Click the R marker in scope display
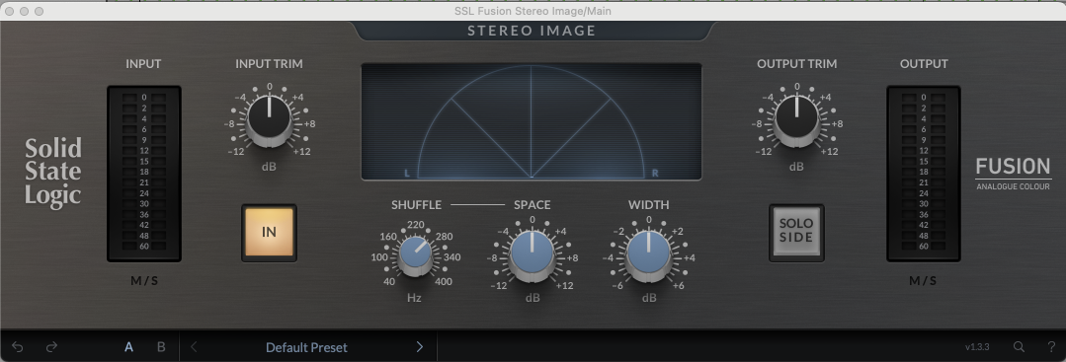The width and height of the screenshot is (1066, 362). 655,174
